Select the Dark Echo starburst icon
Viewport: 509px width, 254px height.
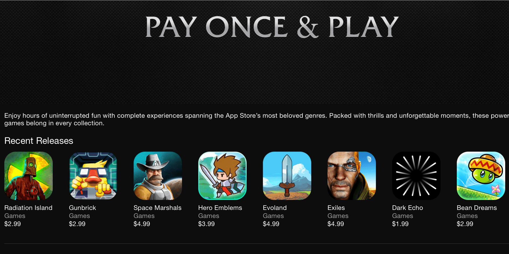pos(416,176)
